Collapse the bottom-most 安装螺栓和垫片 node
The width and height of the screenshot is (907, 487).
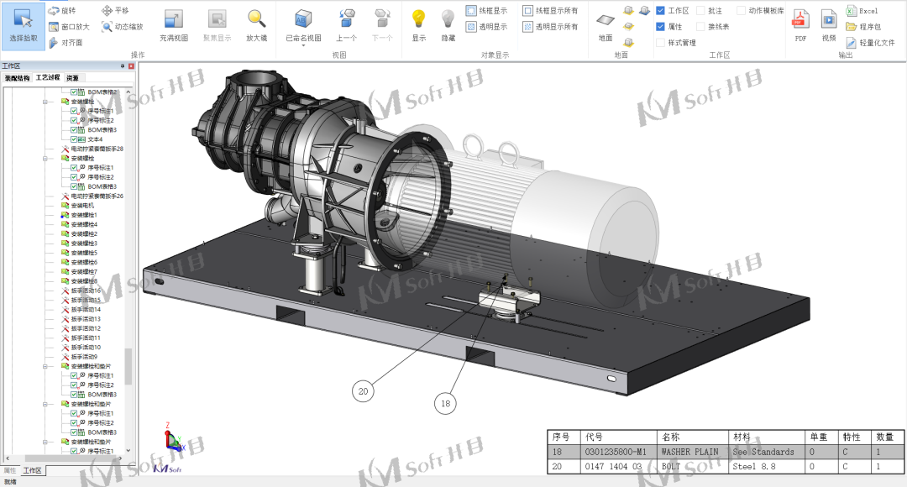coord(45,442)
